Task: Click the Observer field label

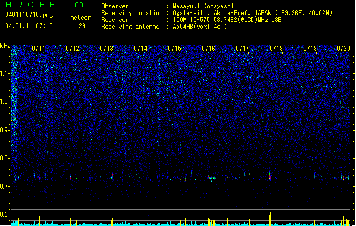Action: [115, 6]
